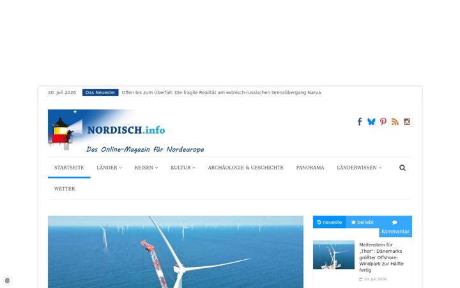This screenshot has height=288, width=460.
Task: Open the Pinterest social icon
Action: (x=383, y=122)
